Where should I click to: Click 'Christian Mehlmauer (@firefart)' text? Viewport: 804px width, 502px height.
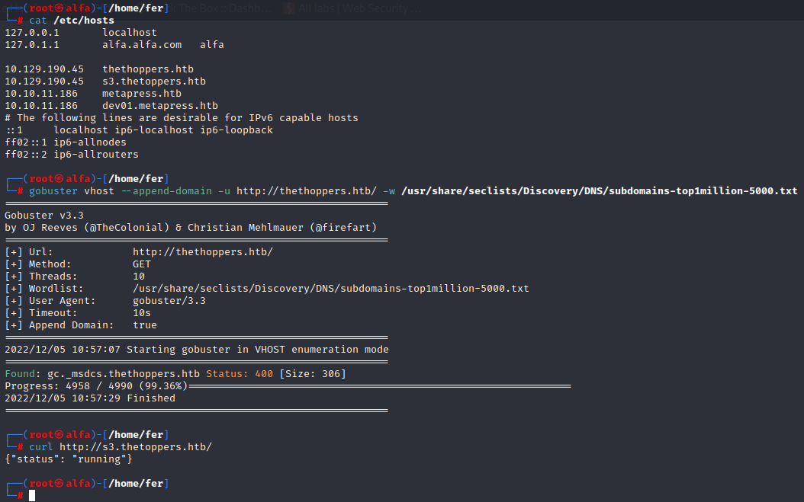tap(282, 228)
